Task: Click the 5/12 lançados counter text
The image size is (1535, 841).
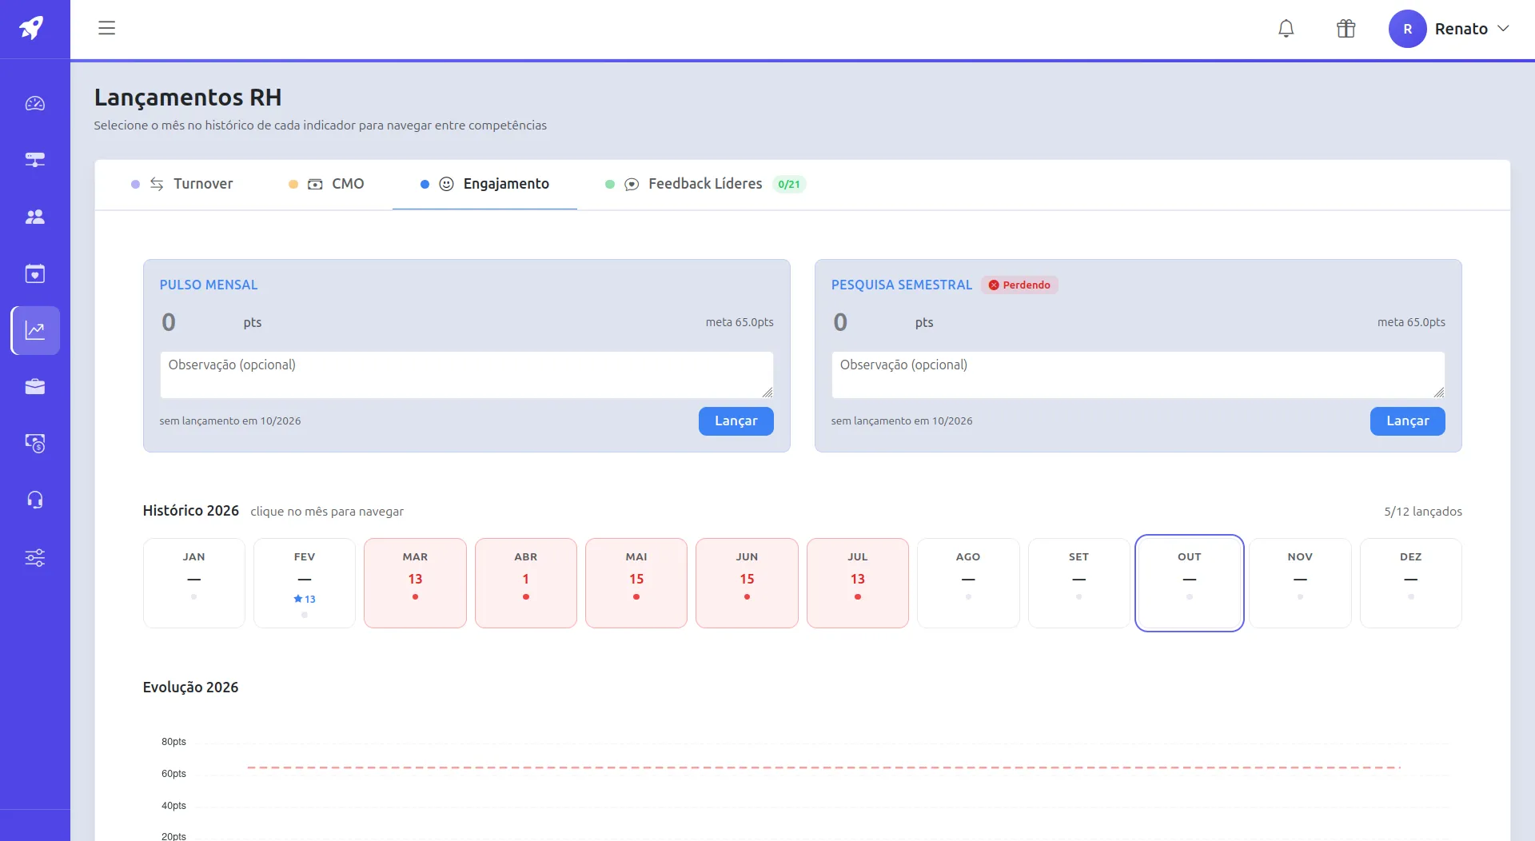Action: pyautogui.click(x=1423, y=512)
